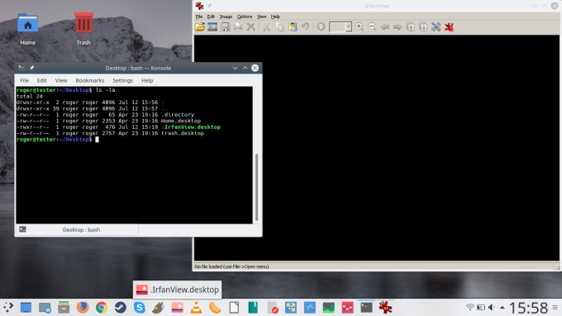Click the Zoom out magnifier icon
Viewport: 562px width, 316px height.
point(372,27)
